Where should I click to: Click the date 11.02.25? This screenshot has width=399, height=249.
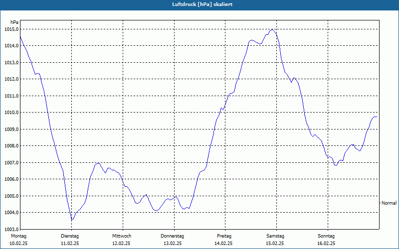70,244
